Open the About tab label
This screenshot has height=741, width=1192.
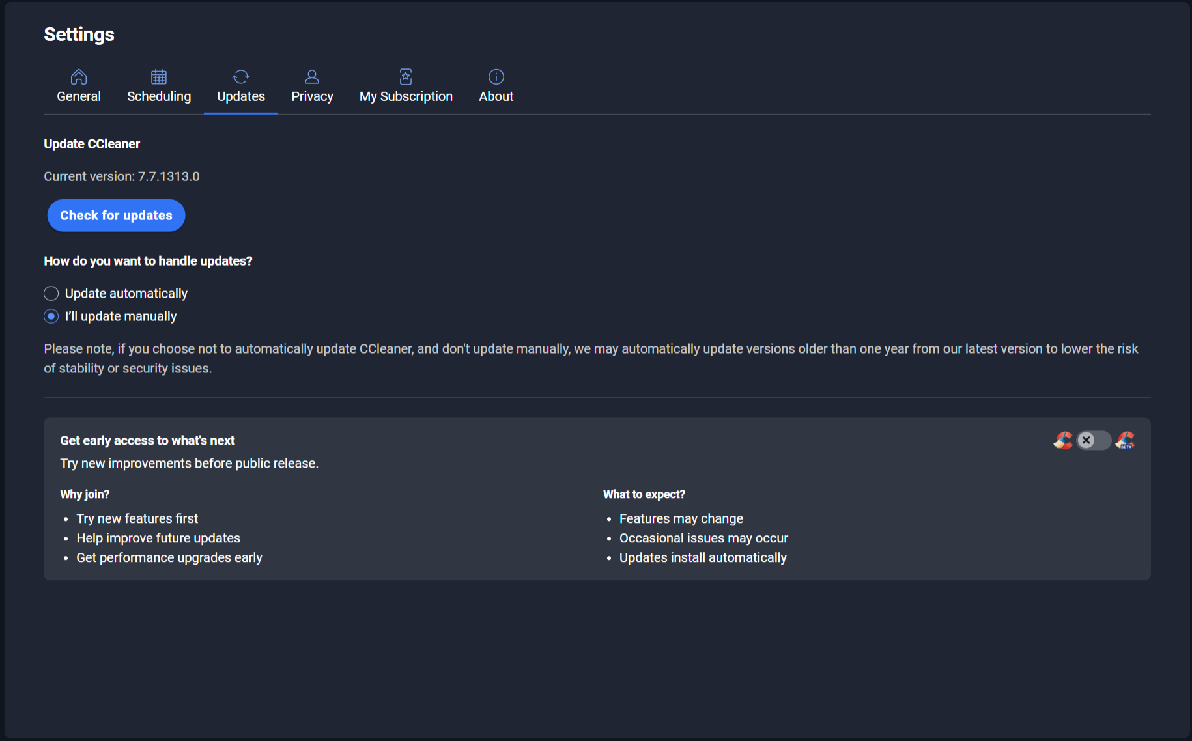[x=496, y=96]
